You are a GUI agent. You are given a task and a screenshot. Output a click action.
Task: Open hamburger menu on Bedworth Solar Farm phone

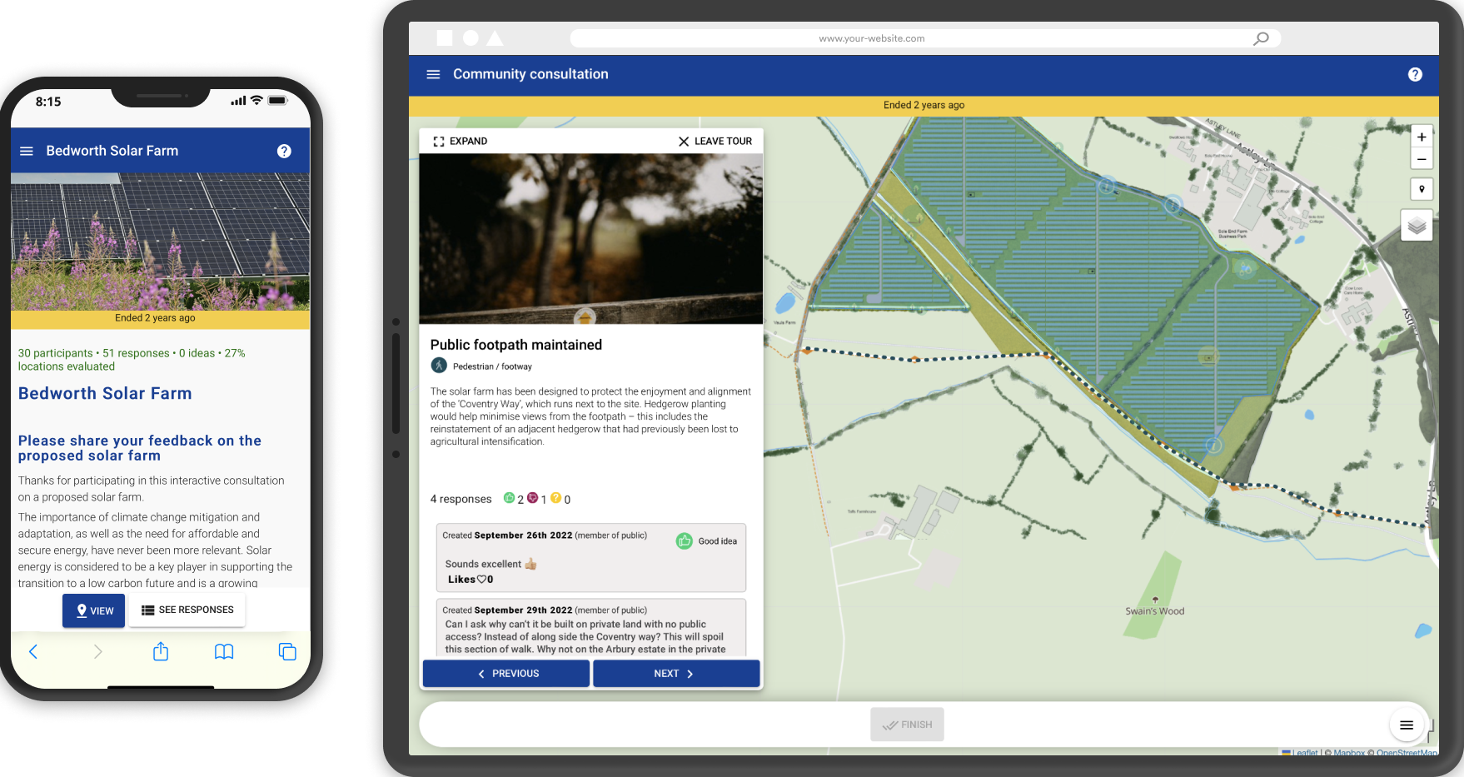click(x=27, y=151)
